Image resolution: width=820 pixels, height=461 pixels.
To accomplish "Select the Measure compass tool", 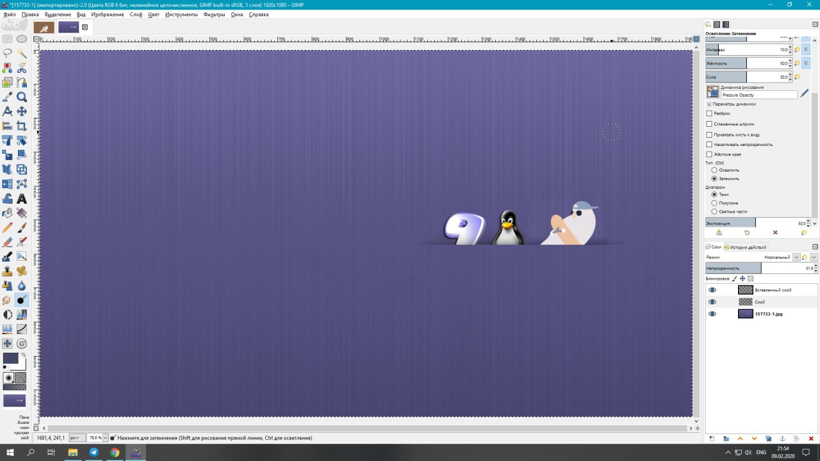I will [8, 111].
